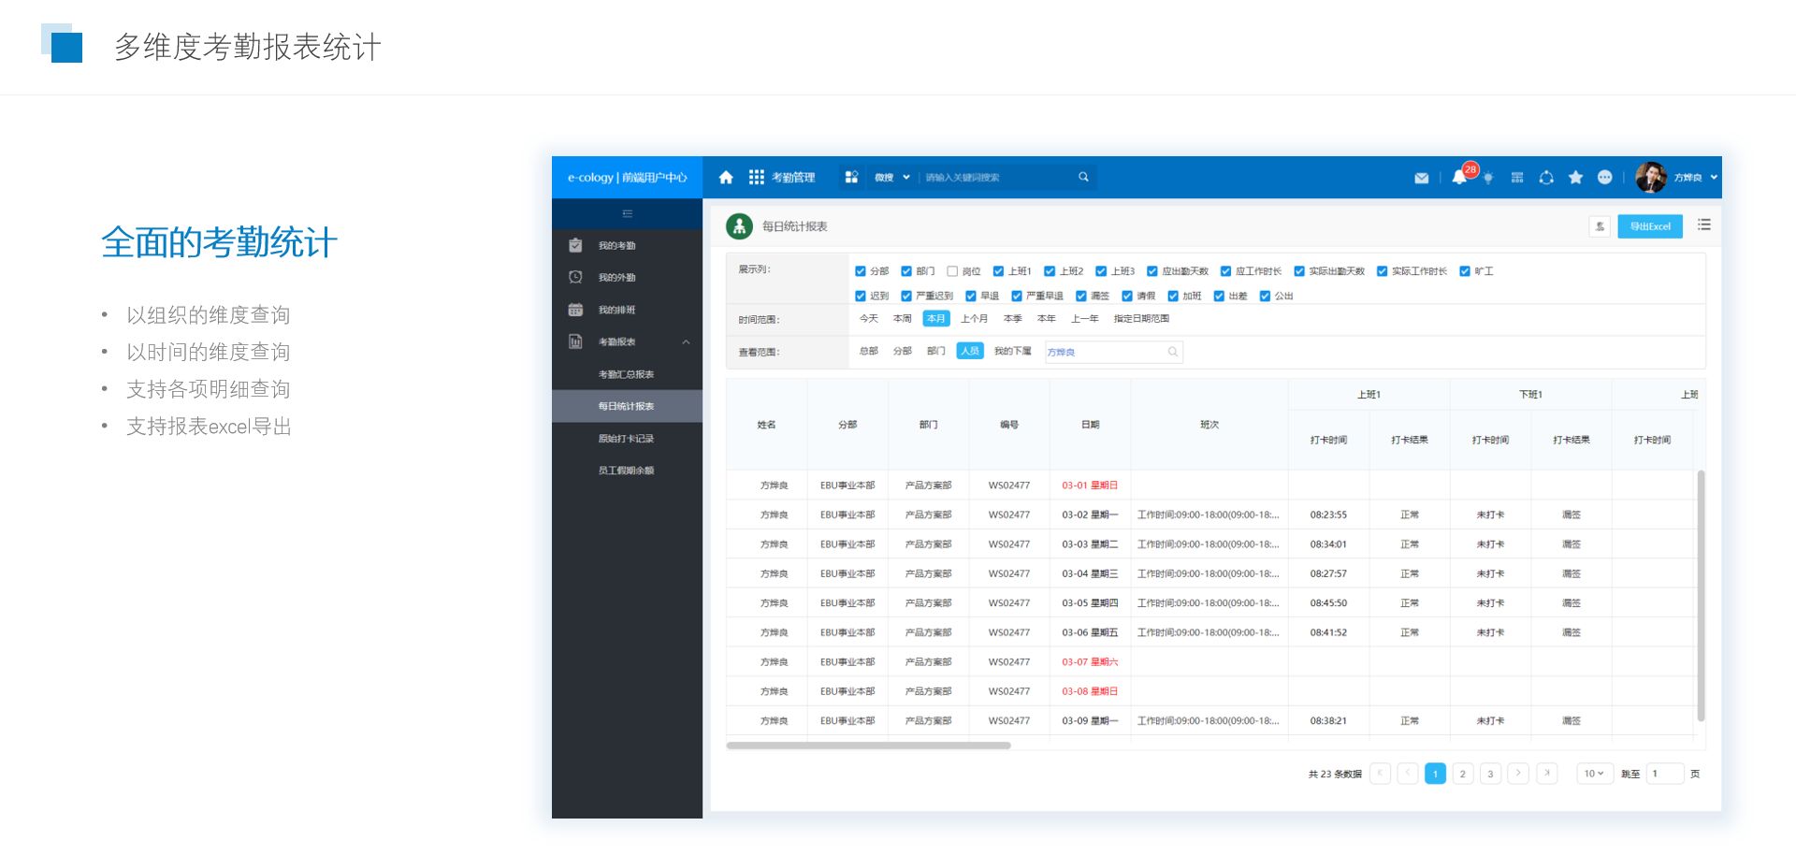This screenshot has height=855, width=1796.
Task: Open the list view icon beside 导出Excel
Action: point(1703,225)
